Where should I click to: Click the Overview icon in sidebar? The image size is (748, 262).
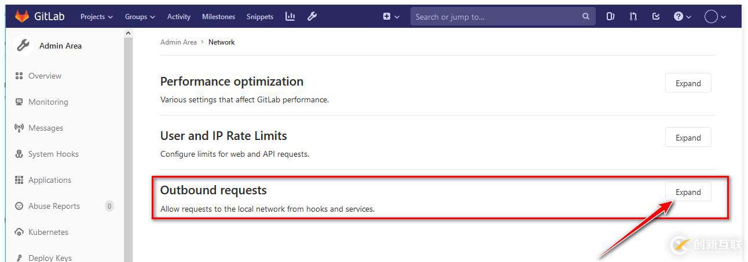pyautogui.click(x=19, y=76)
